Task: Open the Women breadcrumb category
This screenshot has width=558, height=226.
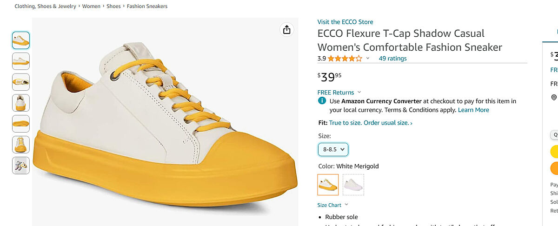Action: pos(91,7)
